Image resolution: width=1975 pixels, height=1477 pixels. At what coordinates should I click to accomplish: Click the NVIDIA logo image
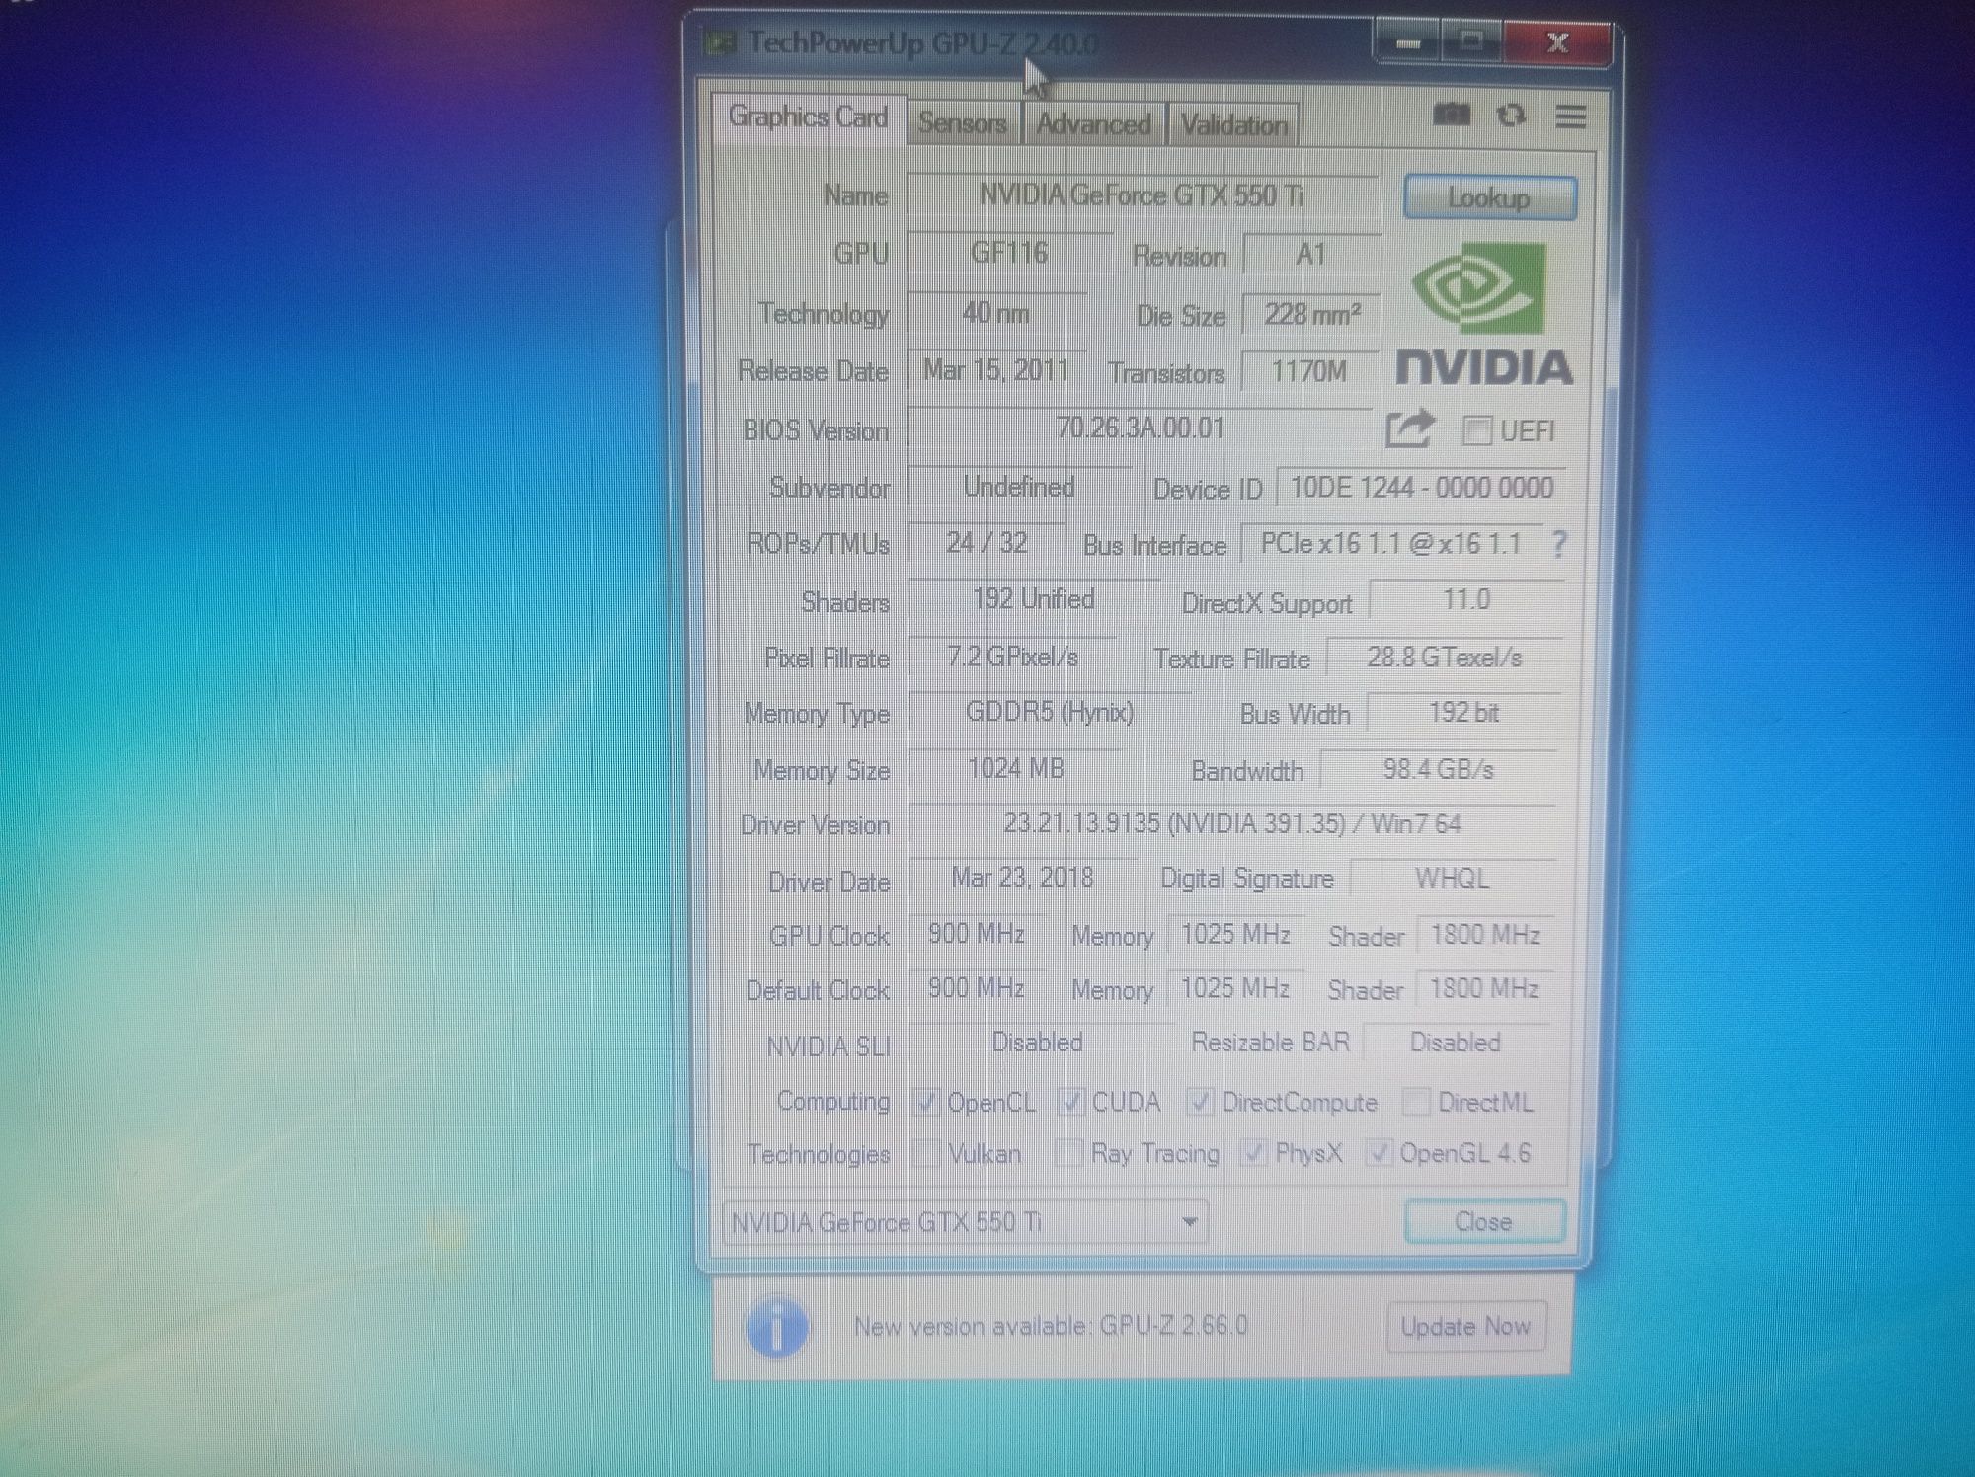(1484, 315)
